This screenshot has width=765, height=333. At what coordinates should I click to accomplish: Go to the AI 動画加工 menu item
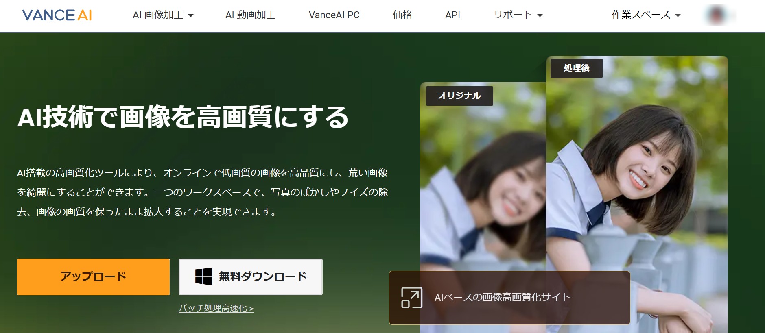250,15
